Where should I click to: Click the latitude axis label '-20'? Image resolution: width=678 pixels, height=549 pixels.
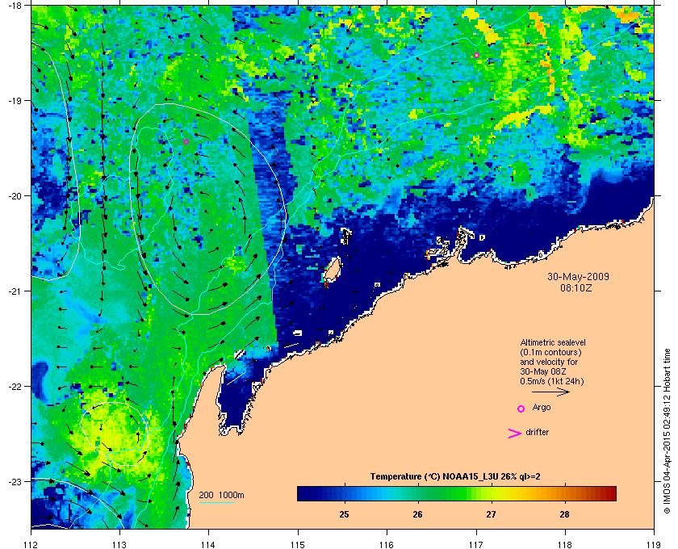click(15, 196)
